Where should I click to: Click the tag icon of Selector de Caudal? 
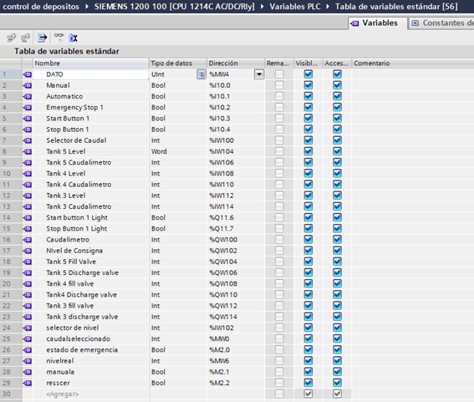[28, 140]
